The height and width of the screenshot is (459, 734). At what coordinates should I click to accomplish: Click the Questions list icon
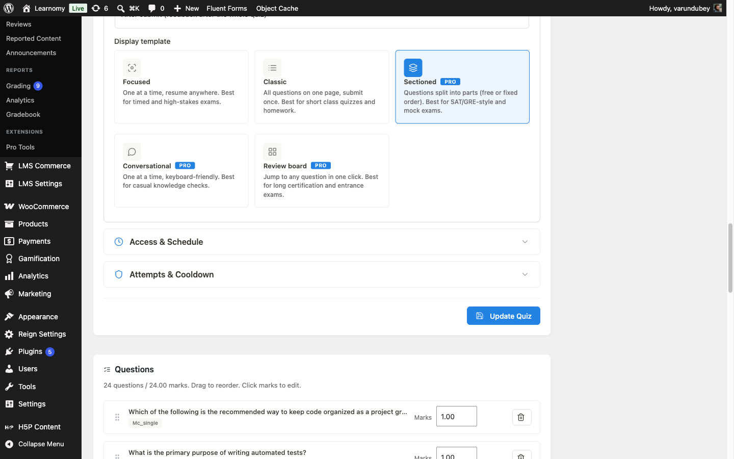click(x=107, y=369)
